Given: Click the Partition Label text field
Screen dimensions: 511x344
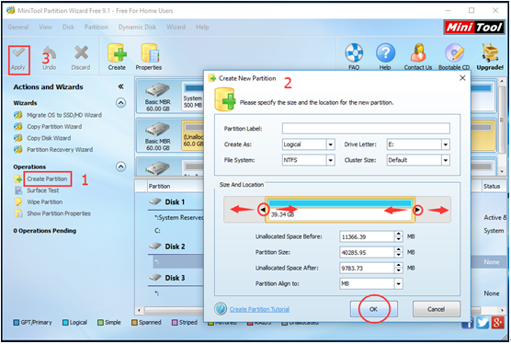Looking at the screenshot, I should (366, 129).
